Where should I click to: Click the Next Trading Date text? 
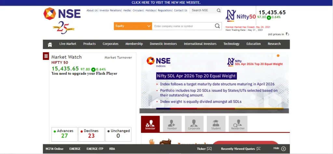[x=244, y=30]
